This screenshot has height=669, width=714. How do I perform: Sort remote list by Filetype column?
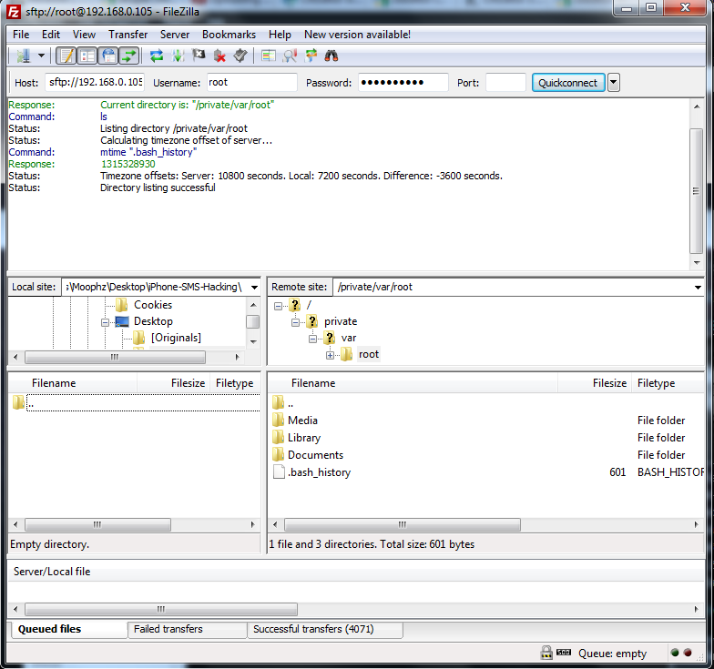[668, 383]
